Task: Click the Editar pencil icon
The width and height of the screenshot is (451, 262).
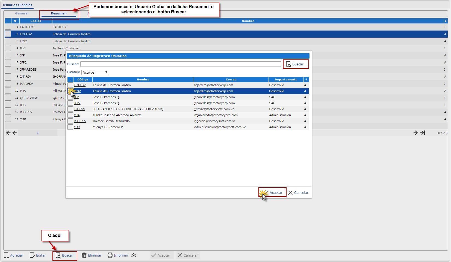Action: 32,255
